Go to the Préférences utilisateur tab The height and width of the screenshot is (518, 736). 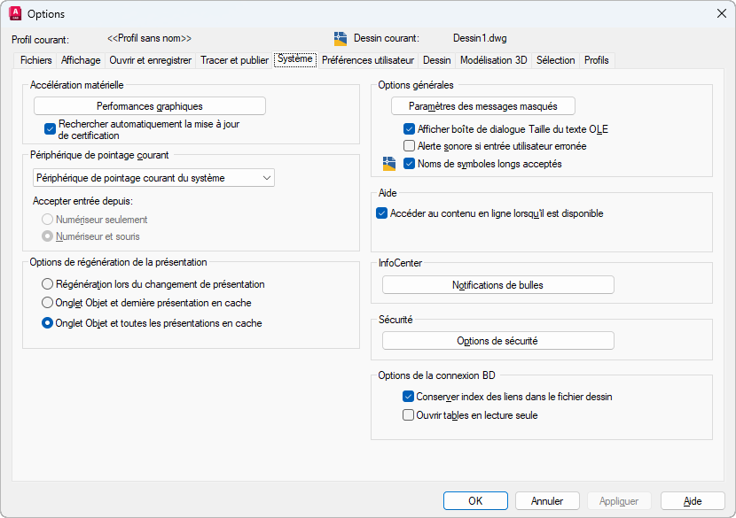(x=368, y=60)
